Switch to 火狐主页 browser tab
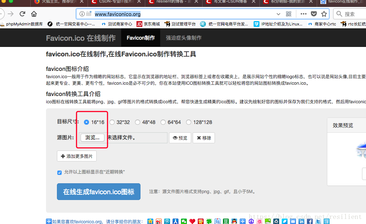 (59, 2)
